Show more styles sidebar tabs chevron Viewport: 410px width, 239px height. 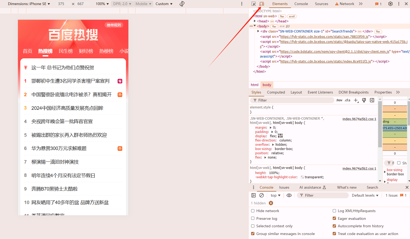[398, 92]
